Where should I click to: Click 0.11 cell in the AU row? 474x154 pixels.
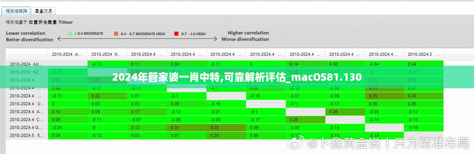tap(147, 64)
